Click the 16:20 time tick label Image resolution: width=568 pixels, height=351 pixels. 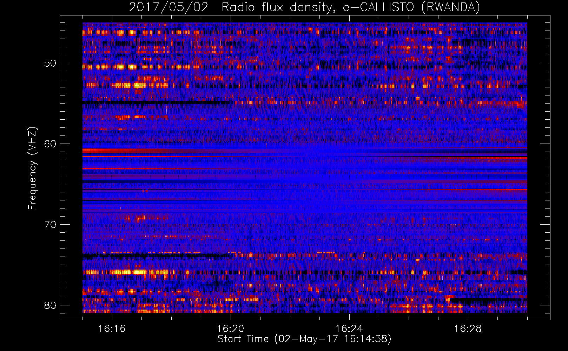point(231,329)
